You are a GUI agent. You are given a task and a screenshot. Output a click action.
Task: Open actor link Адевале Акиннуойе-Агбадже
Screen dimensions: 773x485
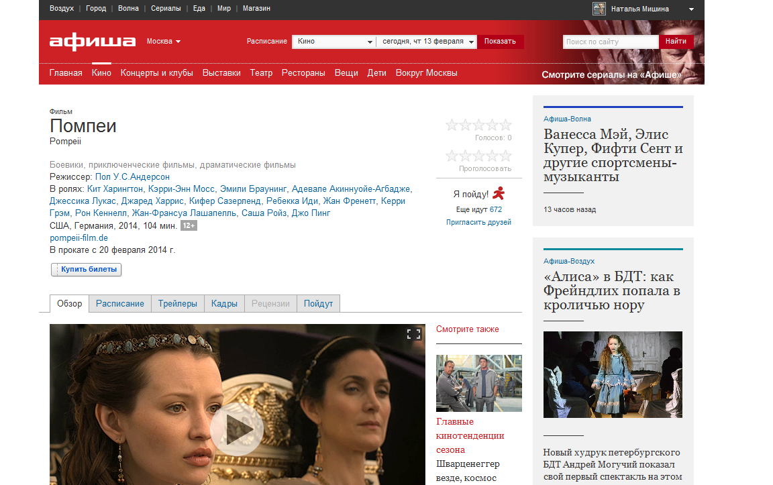click(x=352, y=188)
